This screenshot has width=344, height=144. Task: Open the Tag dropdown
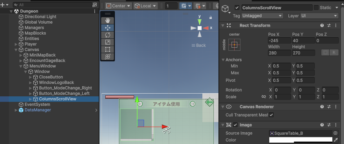click(262, 16)
